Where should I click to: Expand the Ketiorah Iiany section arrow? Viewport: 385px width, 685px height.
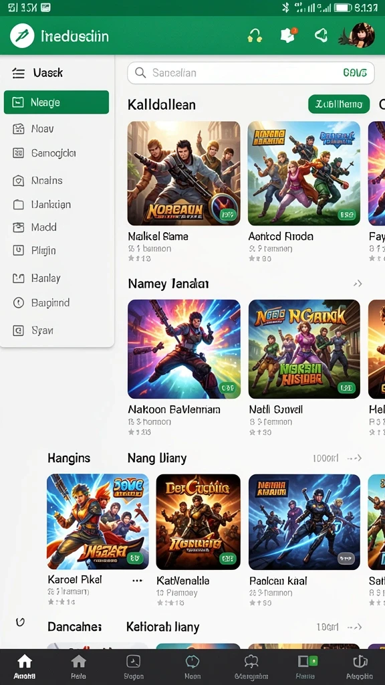[x=354, y=627]
